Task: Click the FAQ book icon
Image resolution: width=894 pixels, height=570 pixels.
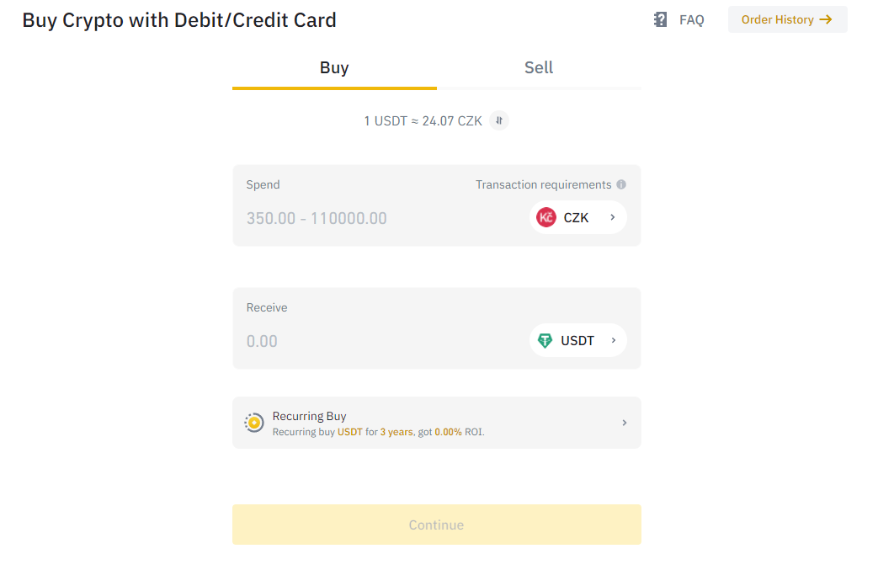Action: 661,19
